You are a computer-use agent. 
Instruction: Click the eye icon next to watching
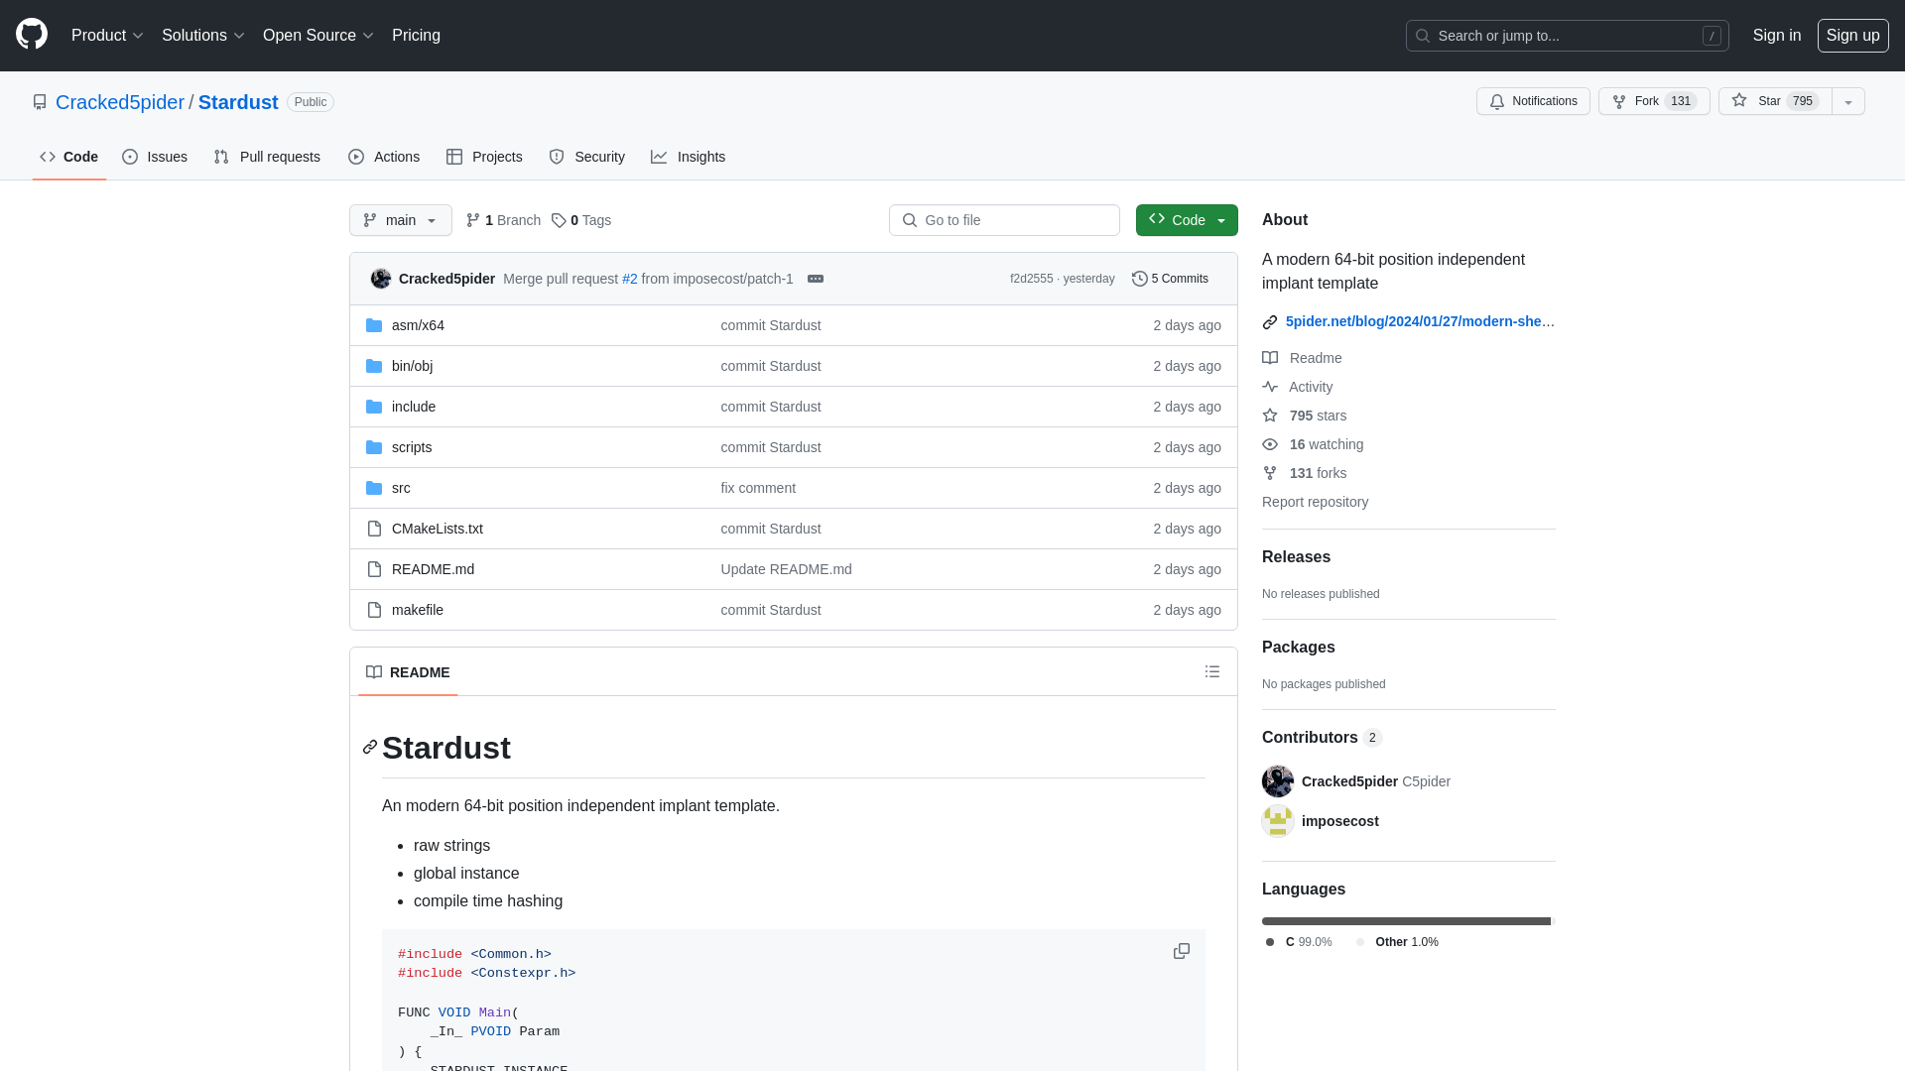pos(1270,444)
